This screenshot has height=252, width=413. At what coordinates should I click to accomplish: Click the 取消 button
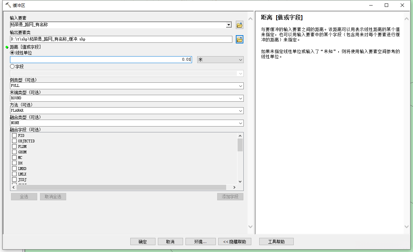pyautogui.click(x=170, y=241)
